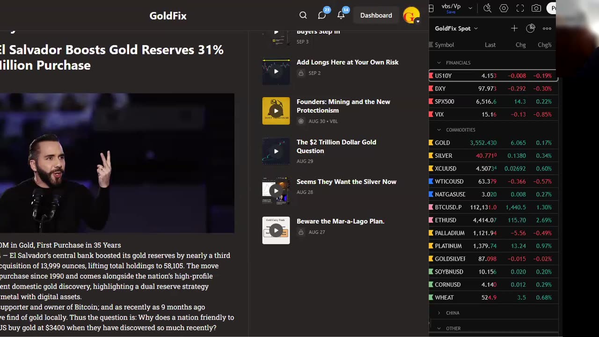Enter fullscreen mode icon

click(x=520, y=8)
